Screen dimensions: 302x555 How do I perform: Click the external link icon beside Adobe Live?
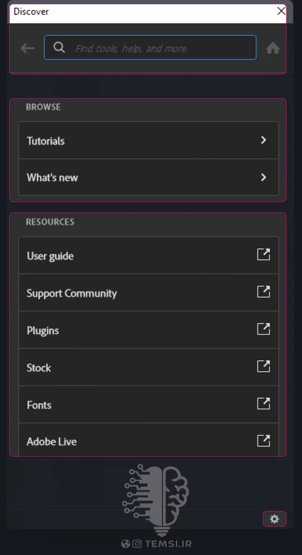pyautogui.click(x=264, y=441)
